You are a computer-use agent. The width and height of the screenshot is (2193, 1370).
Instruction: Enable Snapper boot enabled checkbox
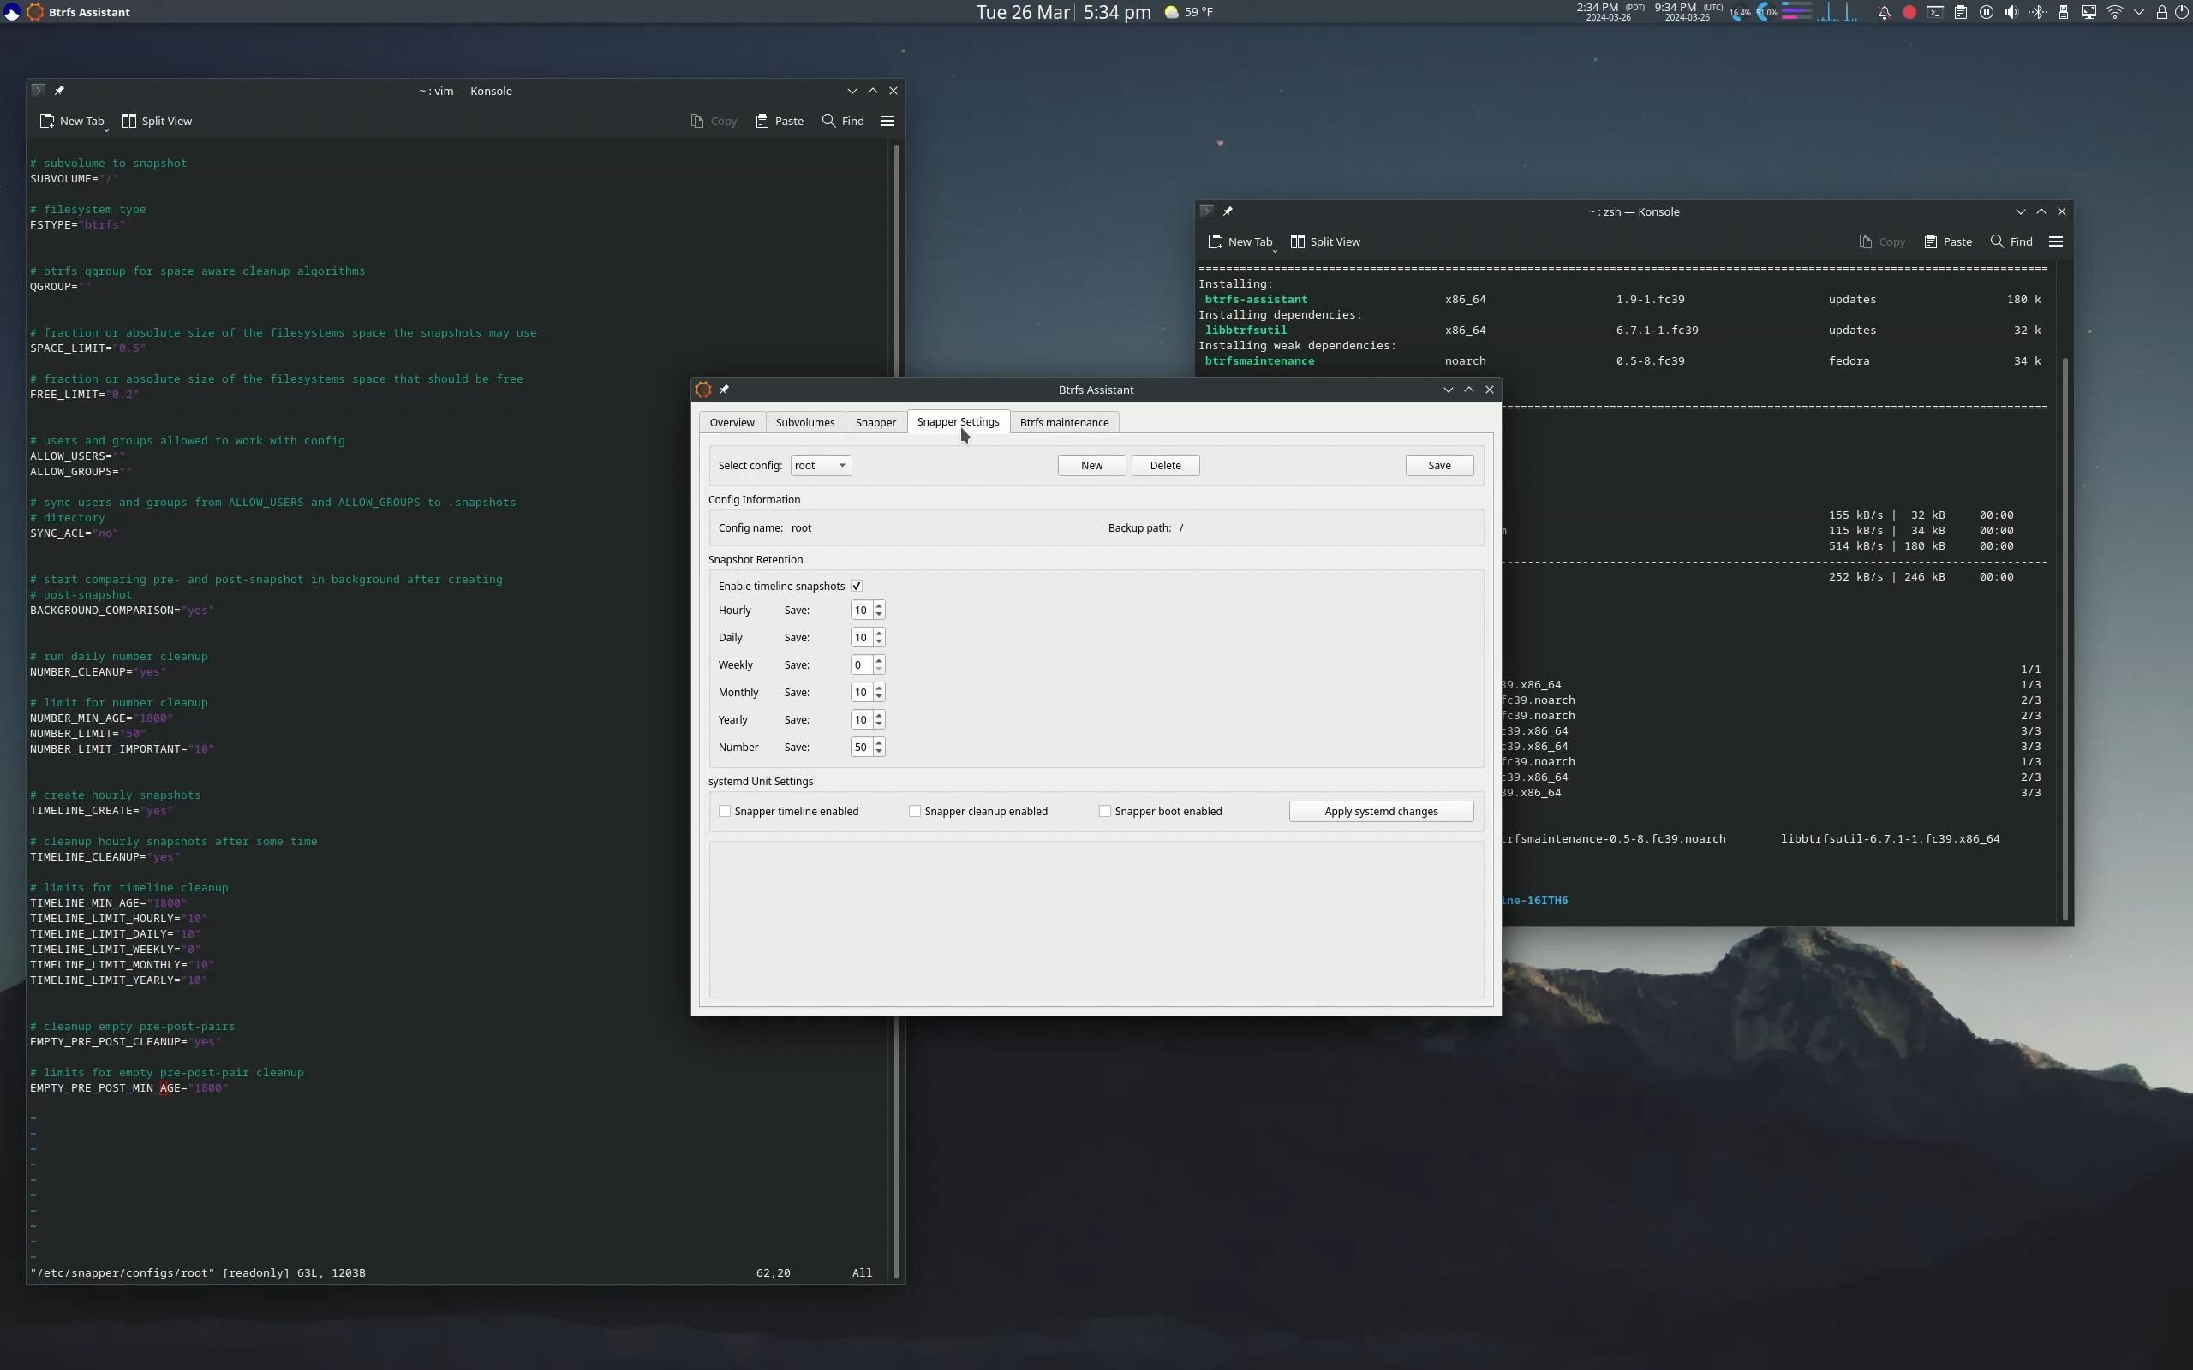(x=1105, y=811)
